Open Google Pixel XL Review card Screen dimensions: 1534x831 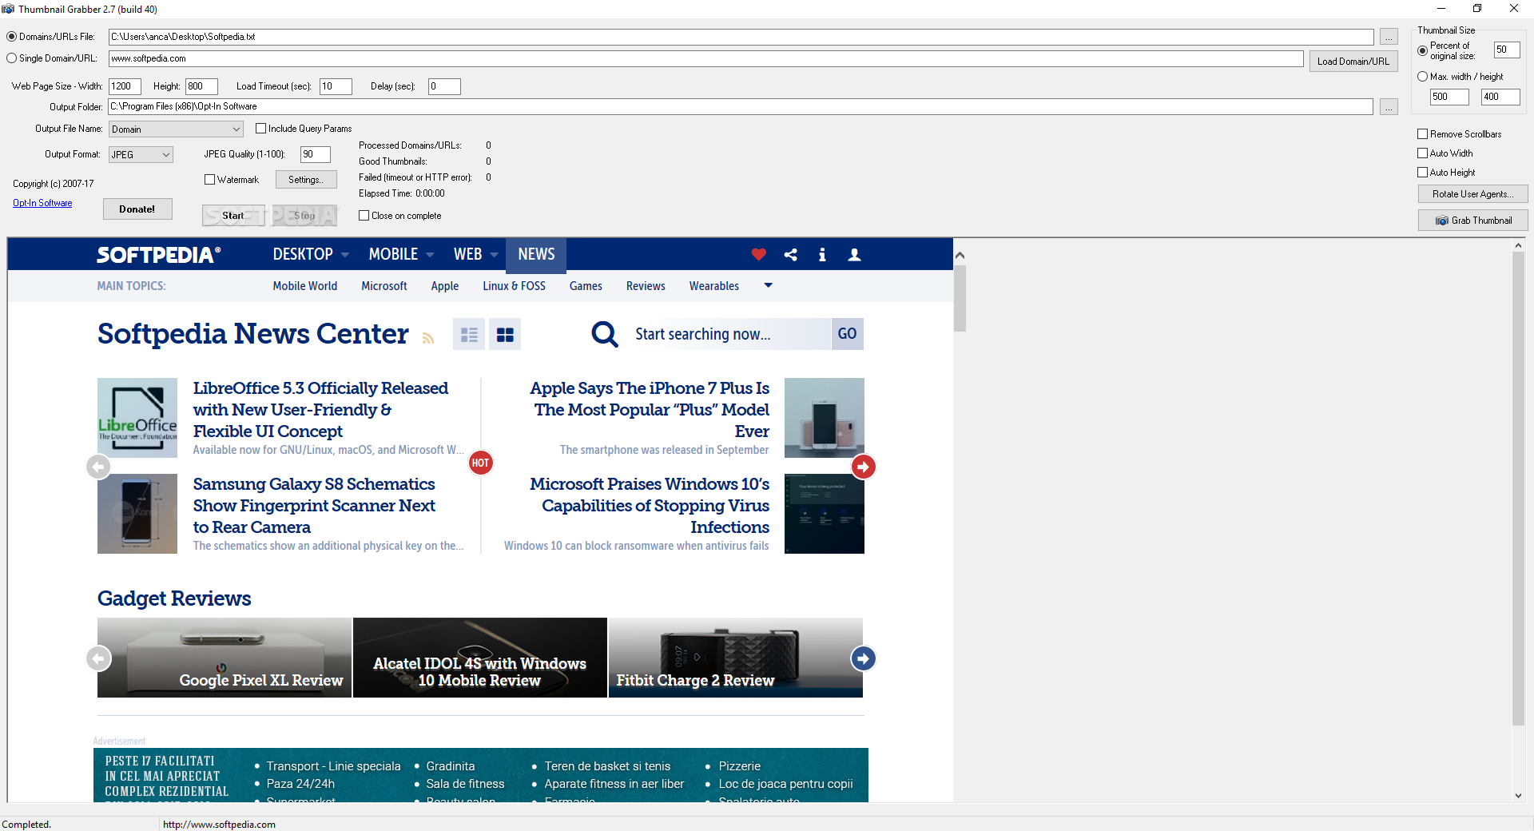pos(225,658)
